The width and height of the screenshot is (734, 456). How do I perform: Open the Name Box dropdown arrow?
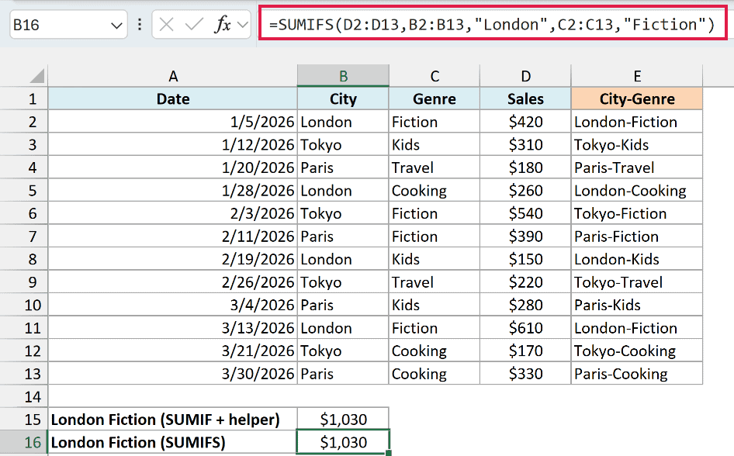[116, 25]
